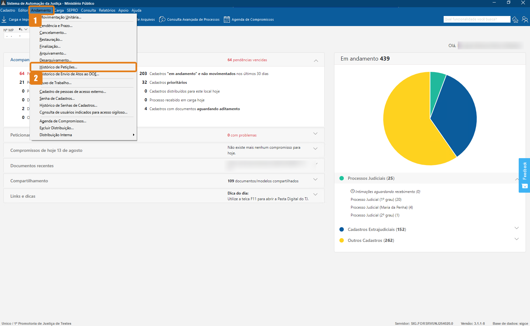Select Consulta de usuários indicados para acesso sigiloso

83,112
